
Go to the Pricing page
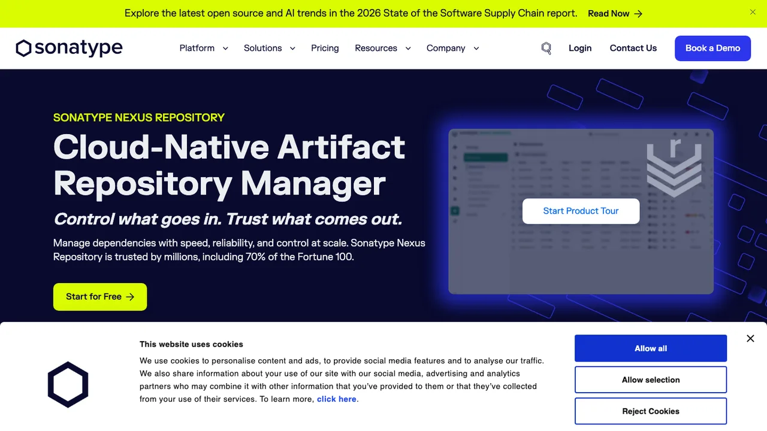(x=325, y=48)
